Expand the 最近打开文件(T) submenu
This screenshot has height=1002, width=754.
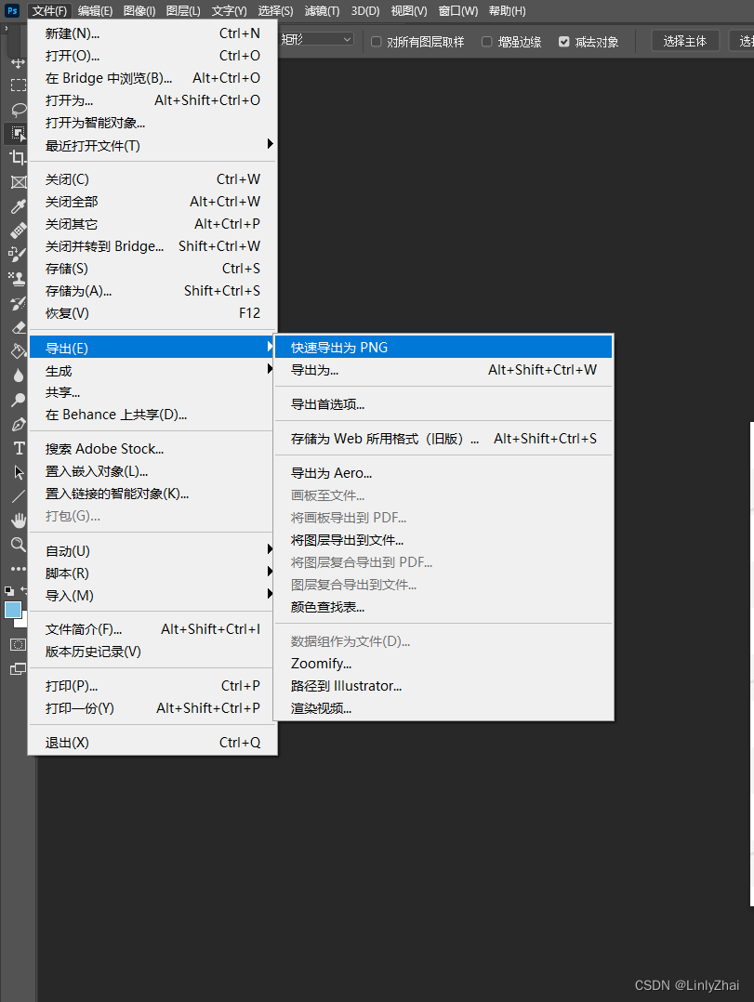coord(153,146)
